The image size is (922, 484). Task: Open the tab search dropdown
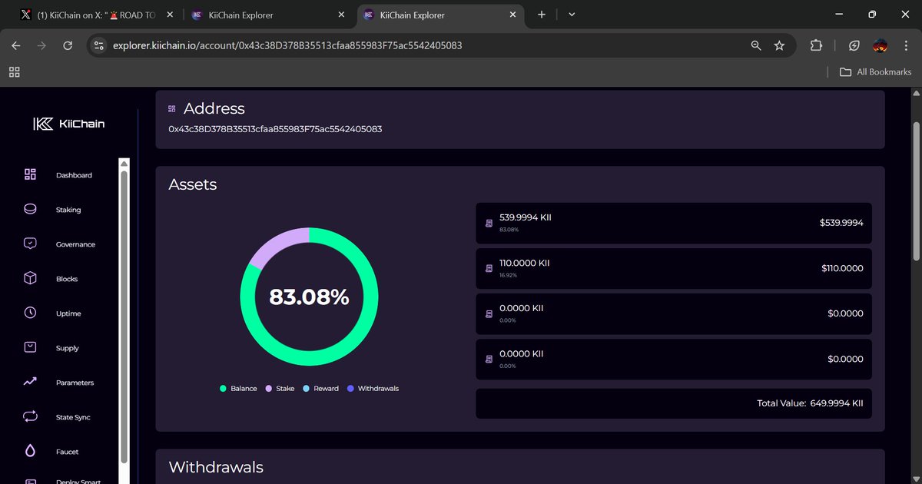pyautogui.click(x=572, y=15)
